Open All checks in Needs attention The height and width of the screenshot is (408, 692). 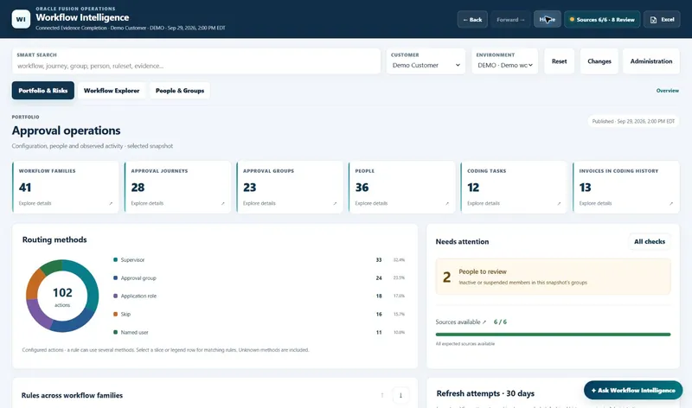coord(650,241)
